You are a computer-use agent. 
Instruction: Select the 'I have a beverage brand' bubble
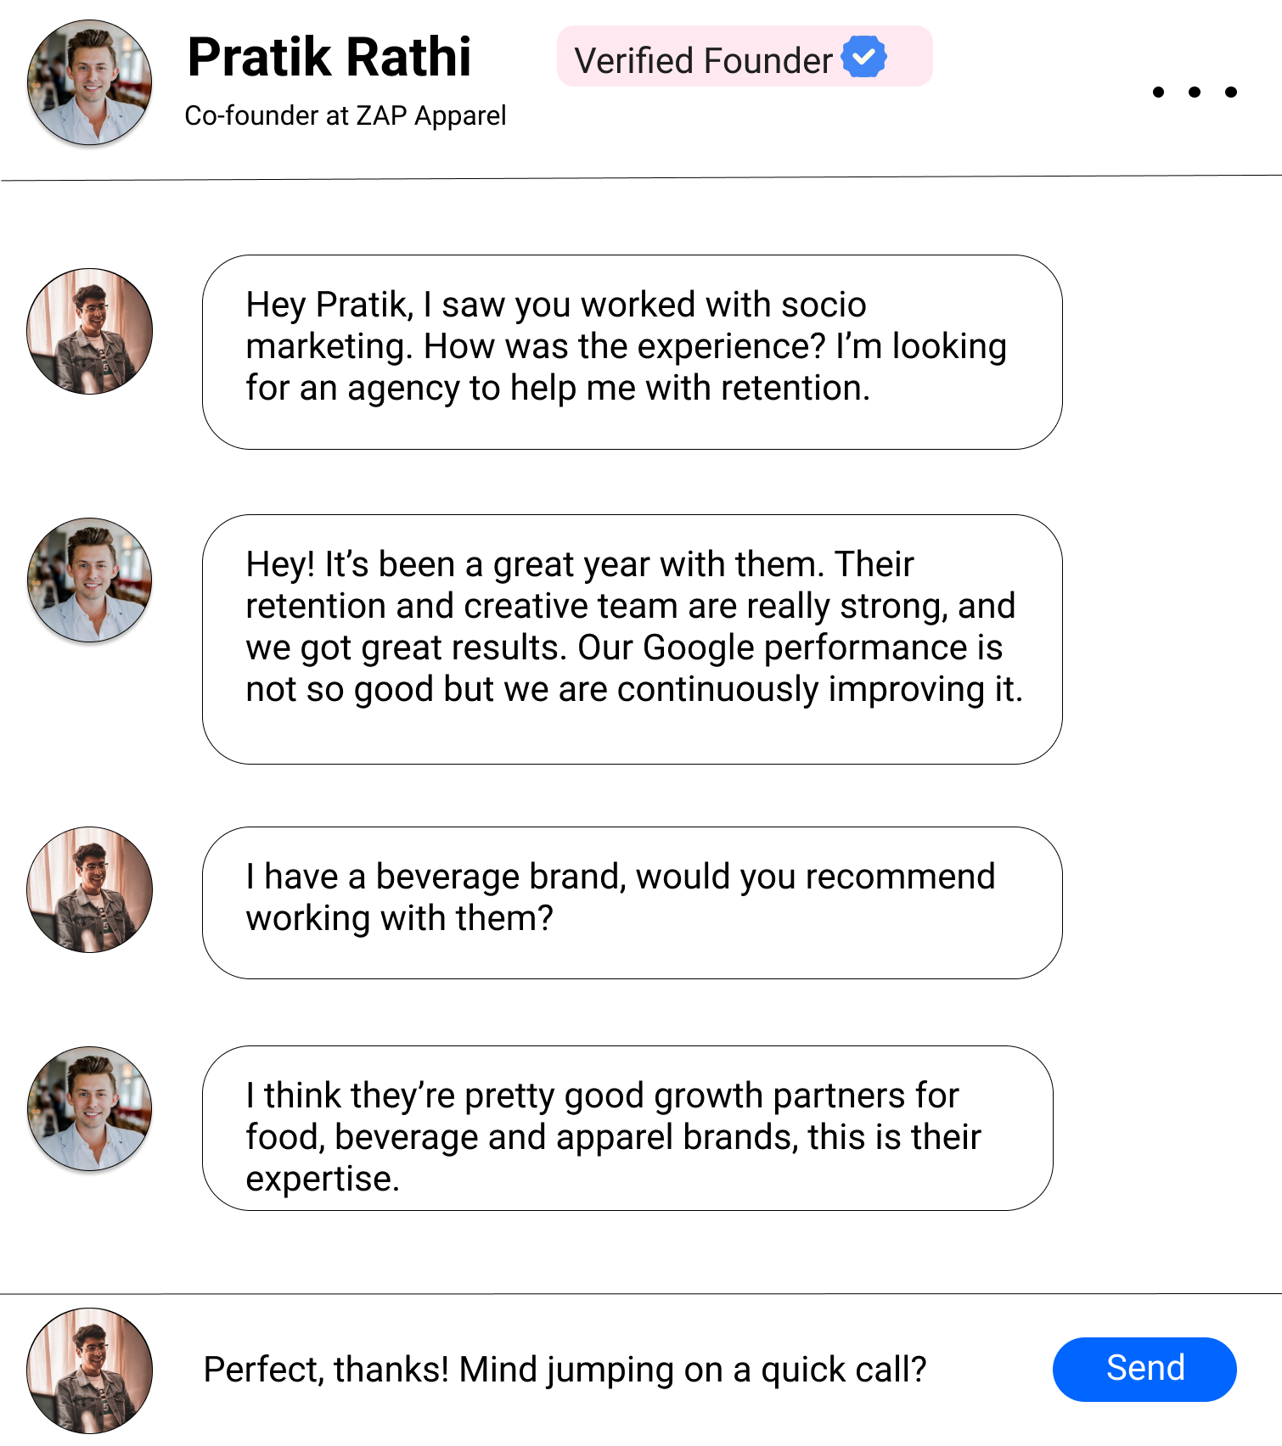point(632,902)
